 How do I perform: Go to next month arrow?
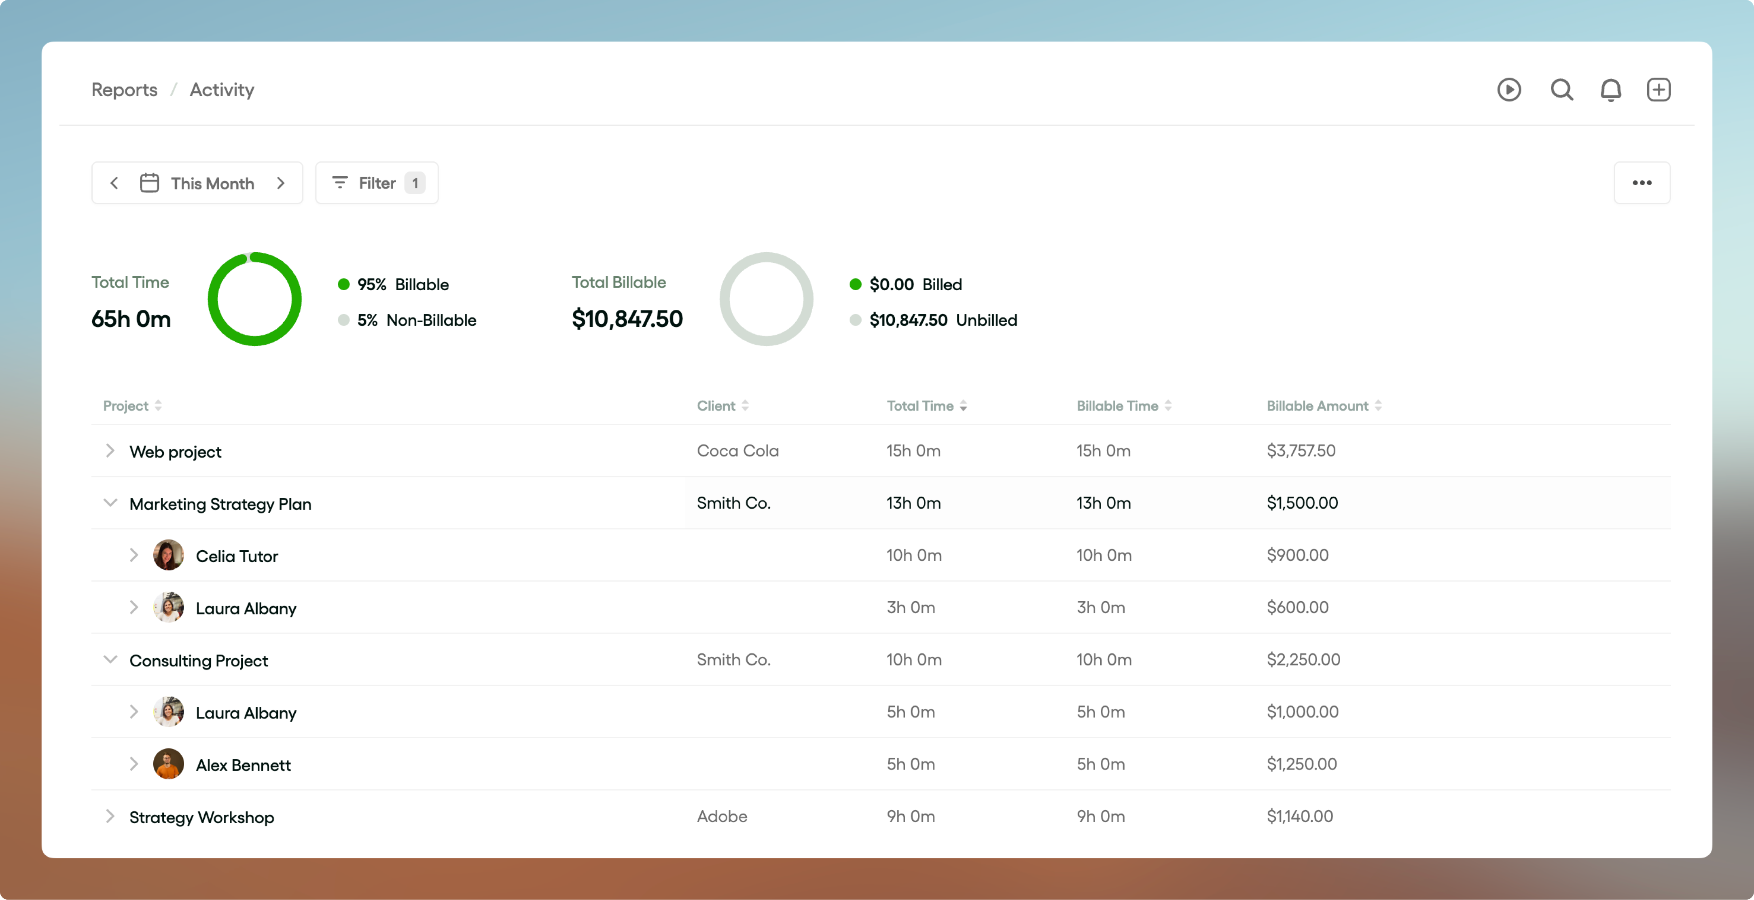click(280, 182)
